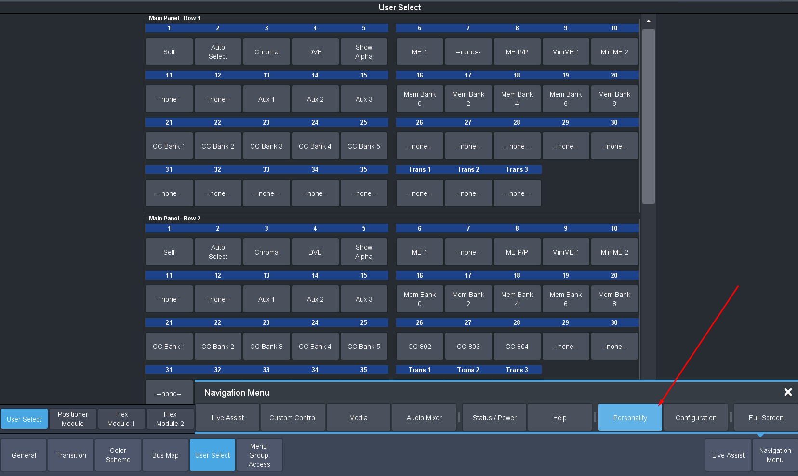This screenshot has height=476, width=798.
Task: Open the Configuration menu
Action: click(695, 418)
